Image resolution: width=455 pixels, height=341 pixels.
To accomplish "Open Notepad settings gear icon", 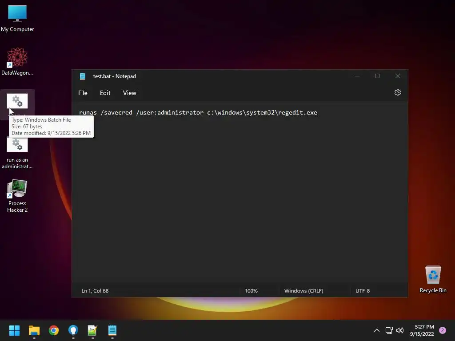I will pyautogui.click(x=398, y=92).
